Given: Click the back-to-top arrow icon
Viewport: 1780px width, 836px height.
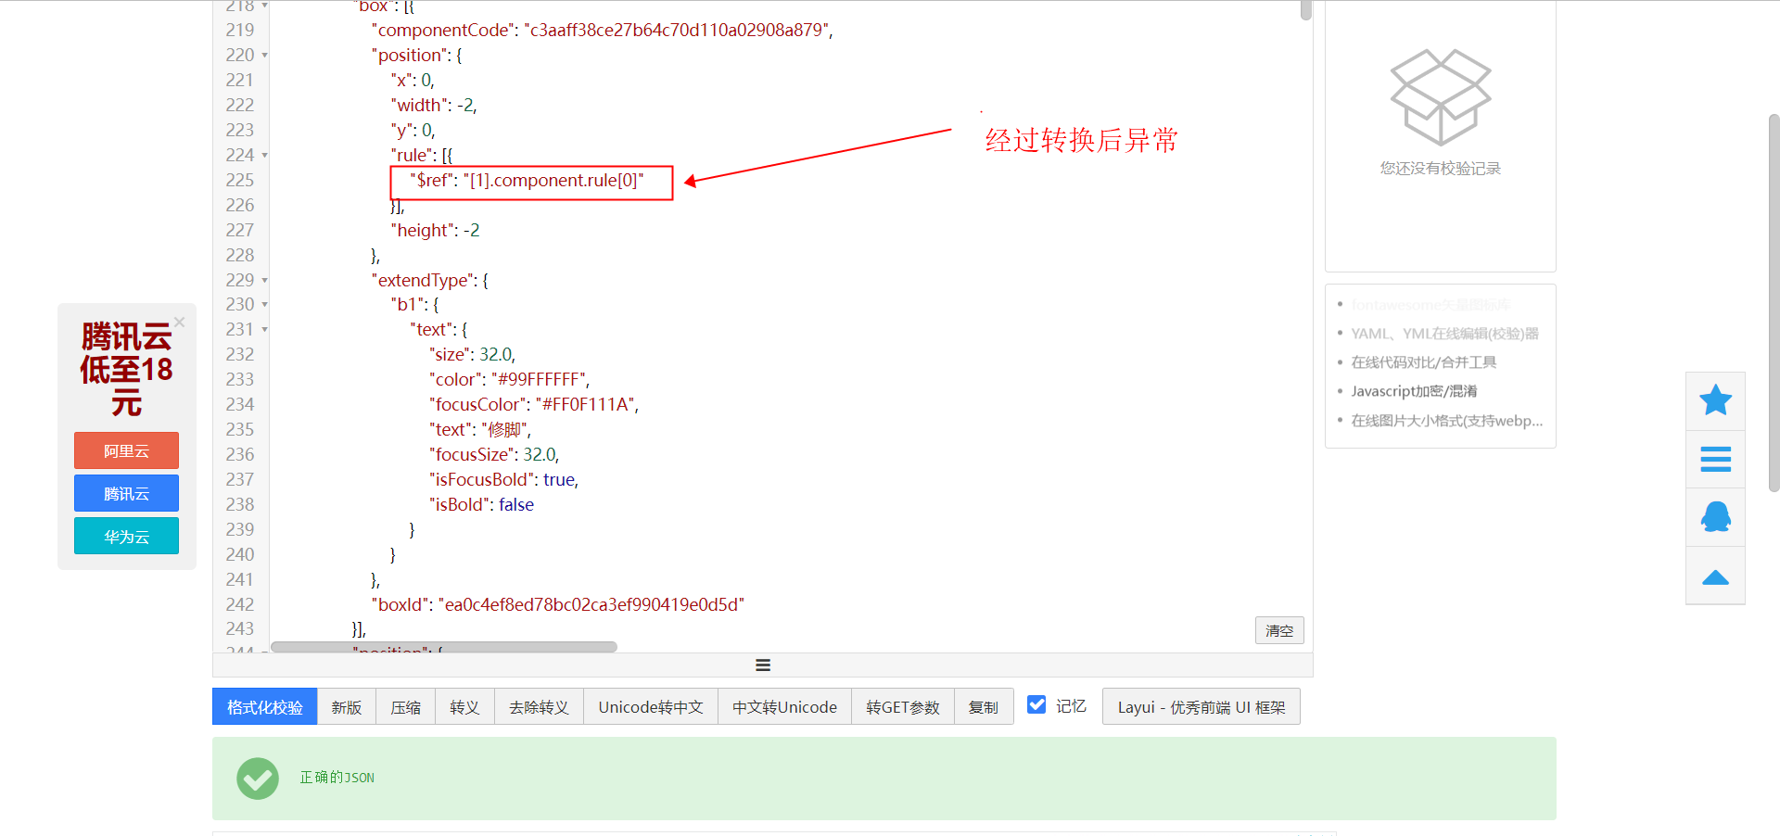Looking at the screenshot, I should pyautogui.click(x=1715, y=576).
